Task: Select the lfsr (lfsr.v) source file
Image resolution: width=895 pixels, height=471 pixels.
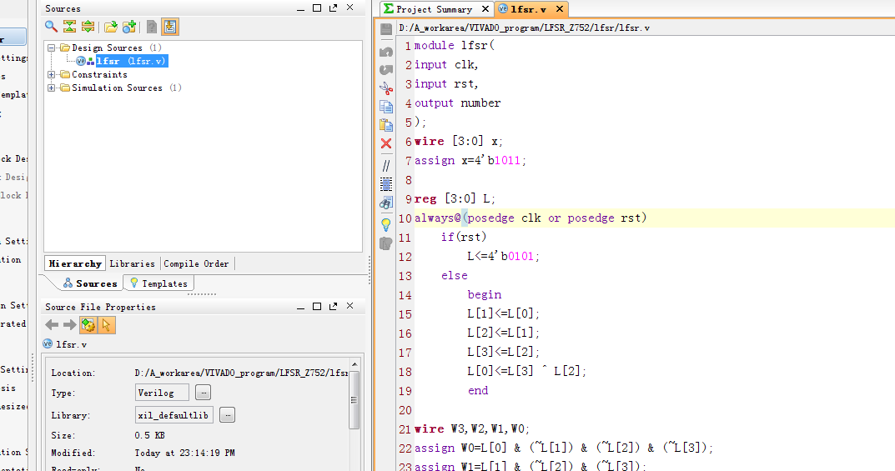Action: [x=132, y=61]
